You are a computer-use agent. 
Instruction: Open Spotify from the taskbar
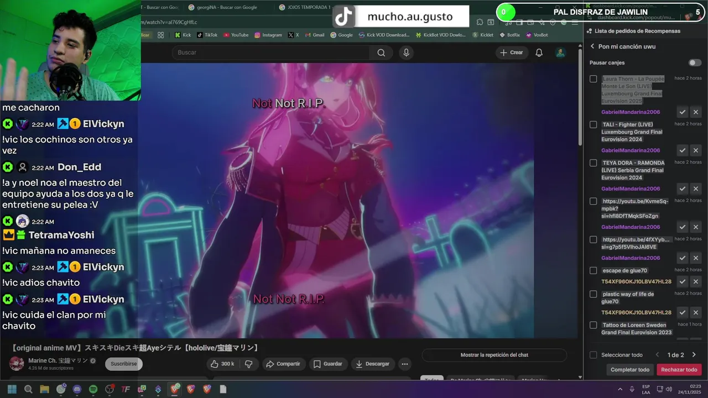click(x=93, y=389)
